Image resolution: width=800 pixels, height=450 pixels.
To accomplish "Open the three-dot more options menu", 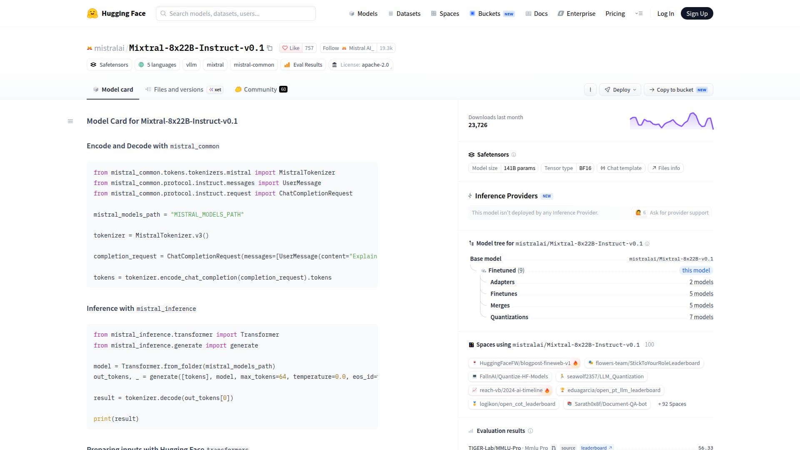I will coord(590,90).
